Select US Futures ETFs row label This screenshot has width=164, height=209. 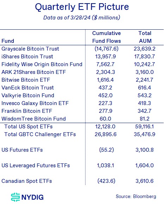click(22, 150)
